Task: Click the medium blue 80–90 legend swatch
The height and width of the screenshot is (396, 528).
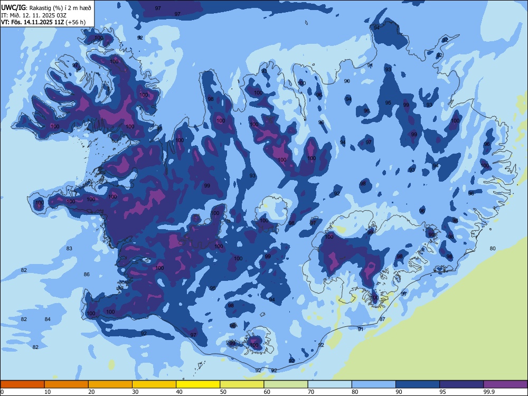Action: click(374, 384)
